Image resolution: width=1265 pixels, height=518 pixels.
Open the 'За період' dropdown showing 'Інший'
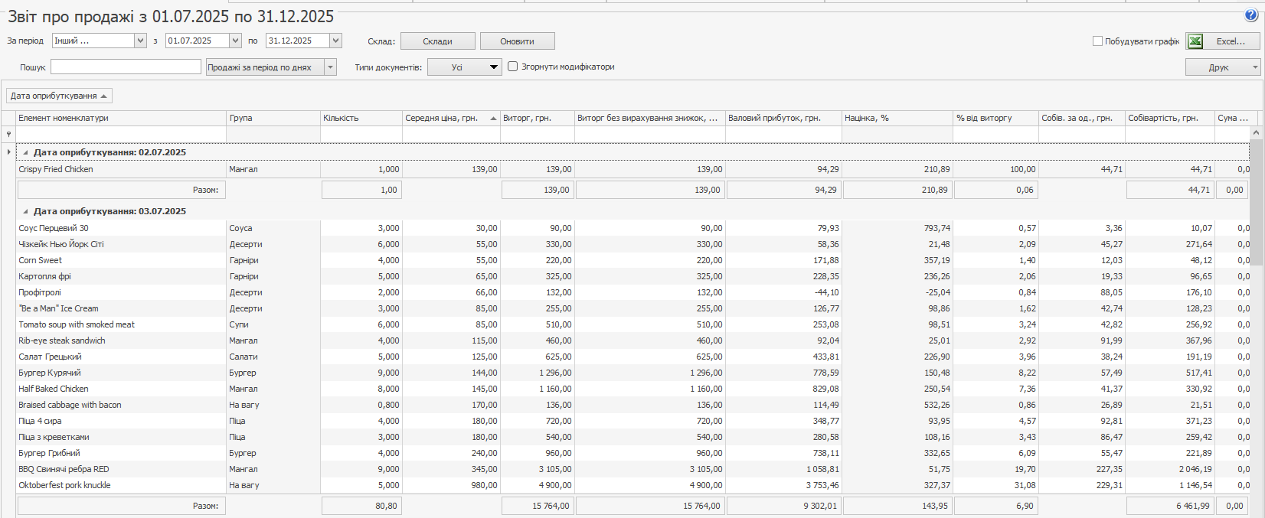pyautogui.click(x=140, y=41)
